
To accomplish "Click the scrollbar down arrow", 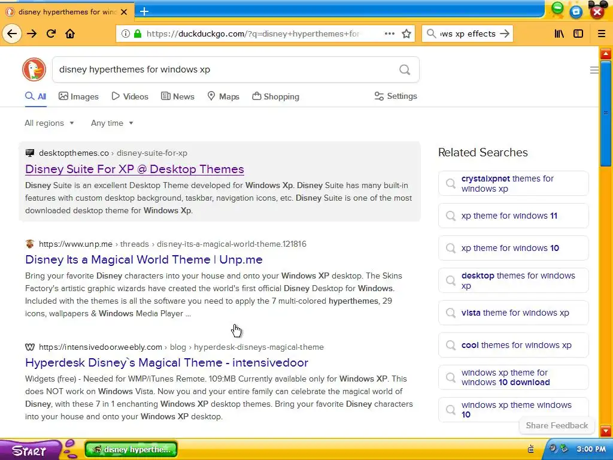I will point(606,431).
